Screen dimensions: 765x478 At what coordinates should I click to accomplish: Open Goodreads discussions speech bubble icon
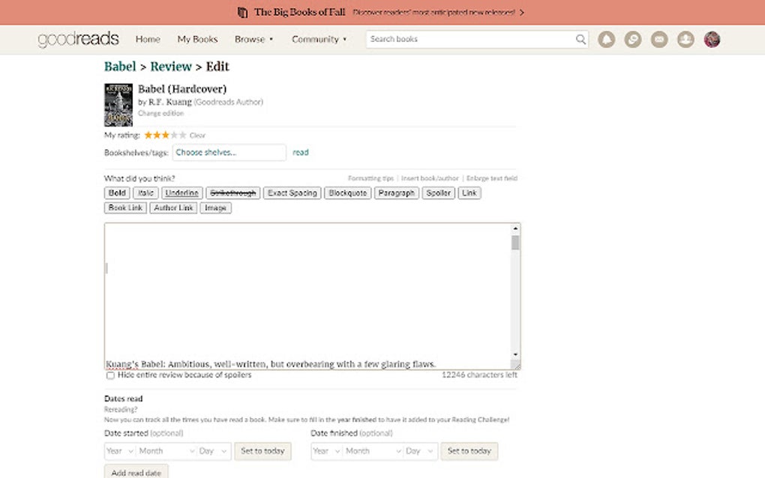click(633, 38)
